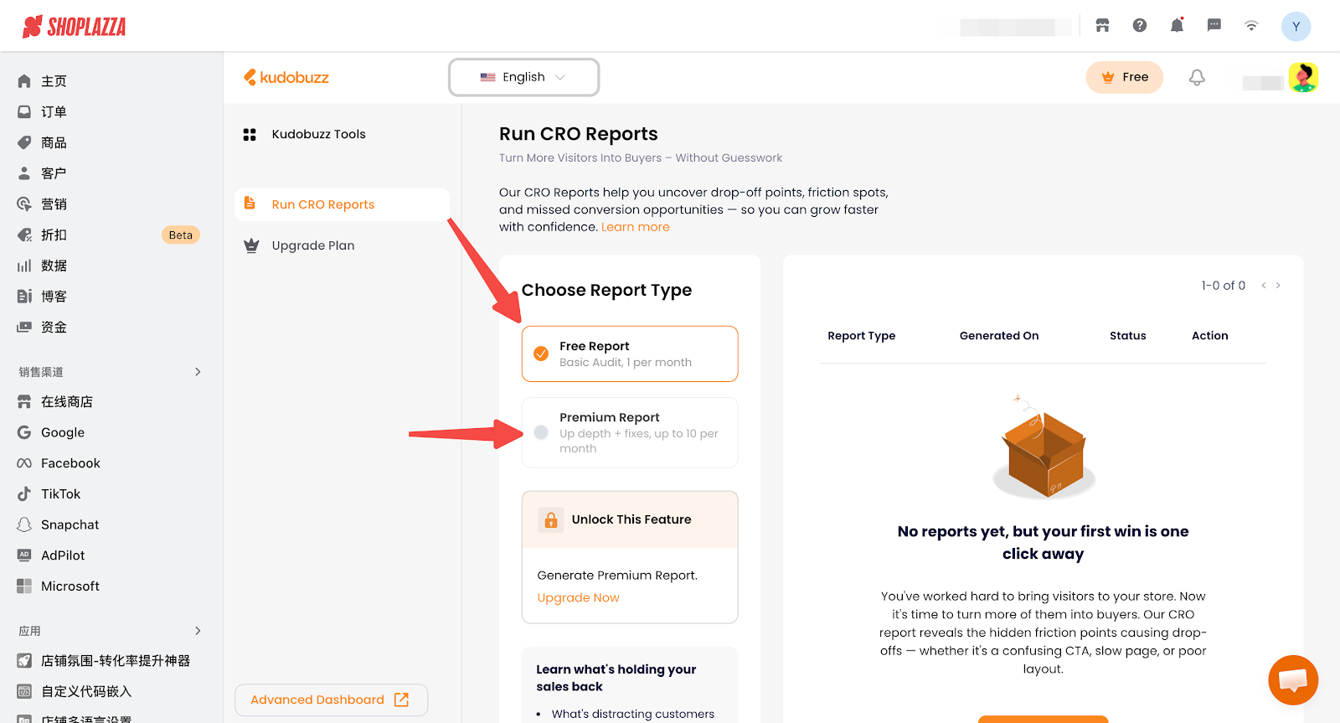Click the storefront icon in top bar
This screenshot has height=723, width=1340.
(1102, 26)
